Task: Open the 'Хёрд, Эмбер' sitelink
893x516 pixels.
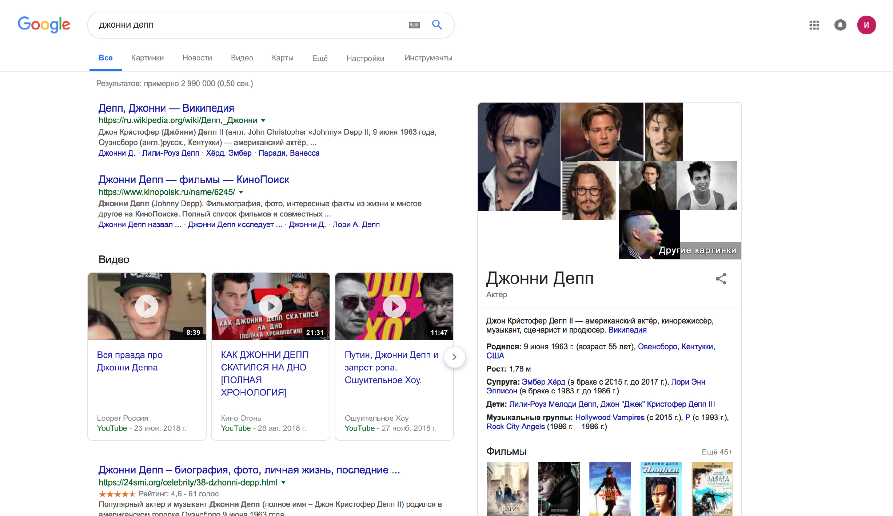Action: [229, 153]
